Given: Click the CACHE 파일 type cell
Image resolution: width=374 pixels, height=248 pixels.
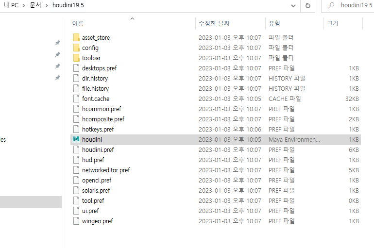Looking at the screenshot, I should click(285, 99).
